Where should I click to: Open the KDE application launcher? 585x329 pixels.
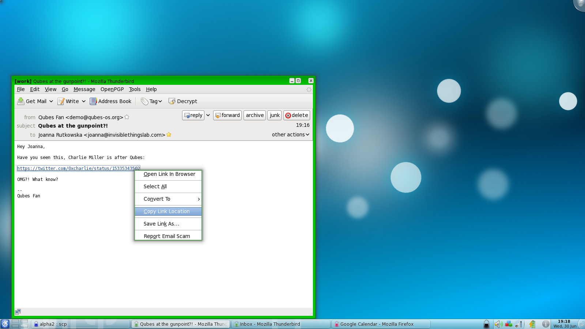(5, 324)
